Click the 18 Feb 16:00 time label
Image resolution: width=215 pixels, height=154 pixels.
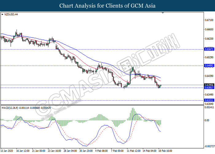[x=165, y=151]
